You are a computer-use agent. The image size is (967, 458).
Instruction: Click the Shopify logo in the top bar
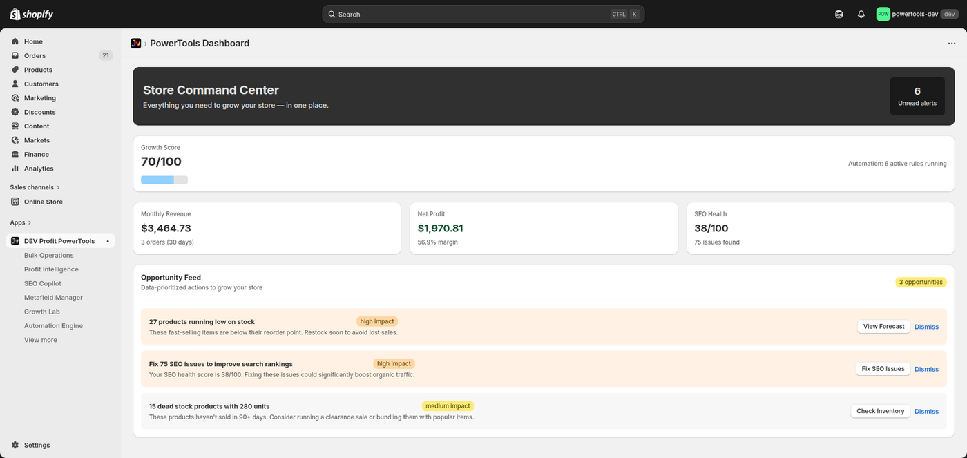(x=32, y=14)
